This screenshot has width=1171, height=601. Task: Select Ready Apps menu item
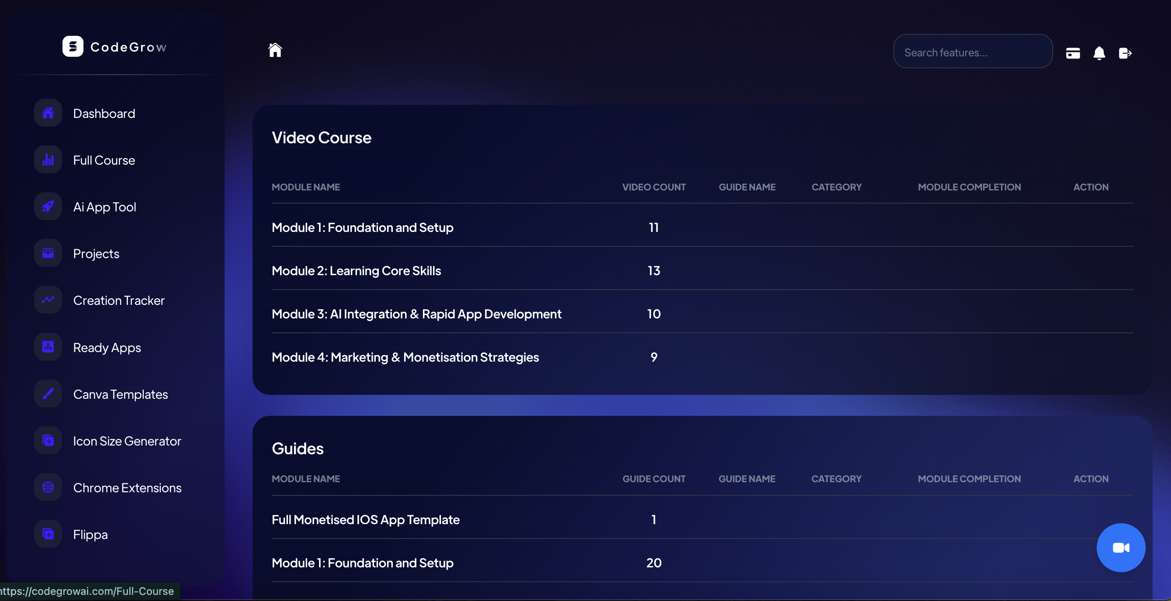click(107, 348)
